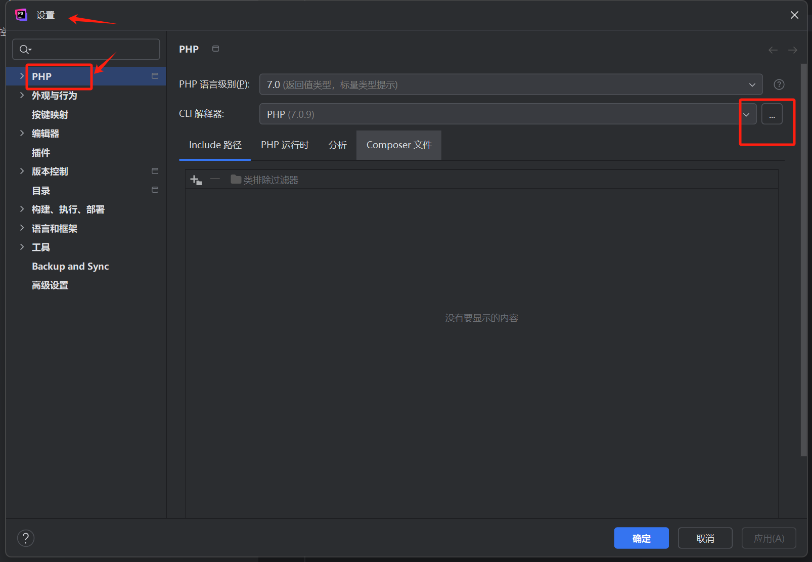Select 按键映射 in the settings tree

pos(50,114)
